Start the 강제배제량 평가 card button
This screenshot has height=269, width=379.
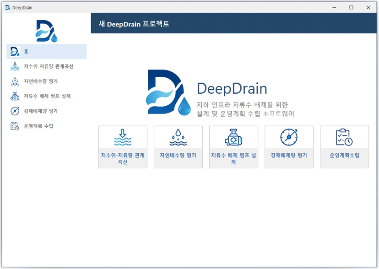(x=289, y=147)
